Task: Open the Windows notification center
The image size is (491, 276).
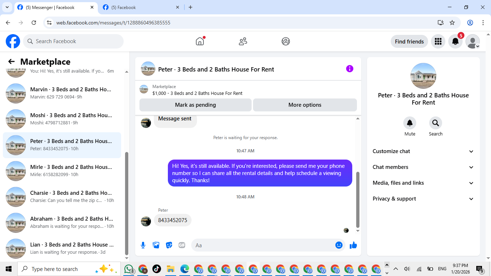Action: pos(480,269)
